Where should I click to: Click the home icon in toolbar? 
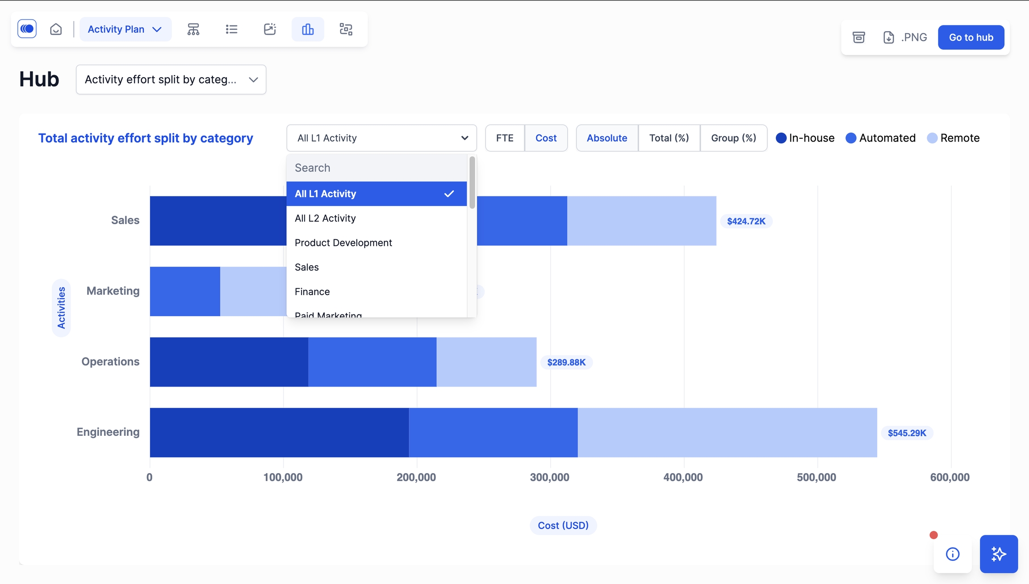click(56, 29)
